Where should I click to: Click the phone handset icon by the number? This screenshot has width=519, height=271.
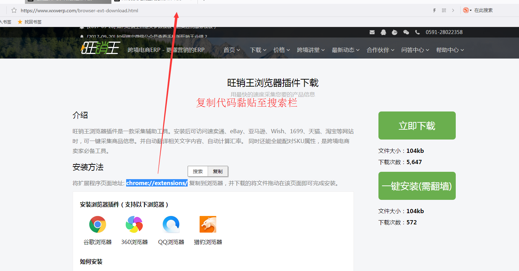click(x=417, y=32)
